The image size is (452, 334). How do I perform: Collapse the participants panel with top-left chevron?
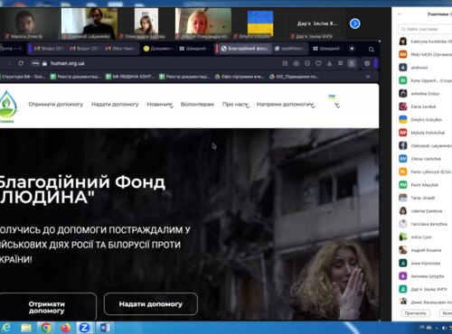(400, 14)
